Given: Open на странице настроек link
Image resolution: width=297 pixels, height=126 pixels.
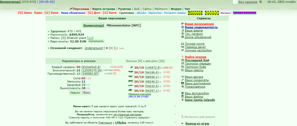Looking at the screenshot, I should tap(127, 115).
